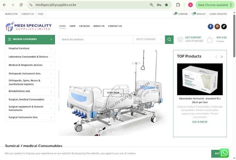Click the WhatsApp chat icon
Screen dimensions: 236x160
point(224,153)
